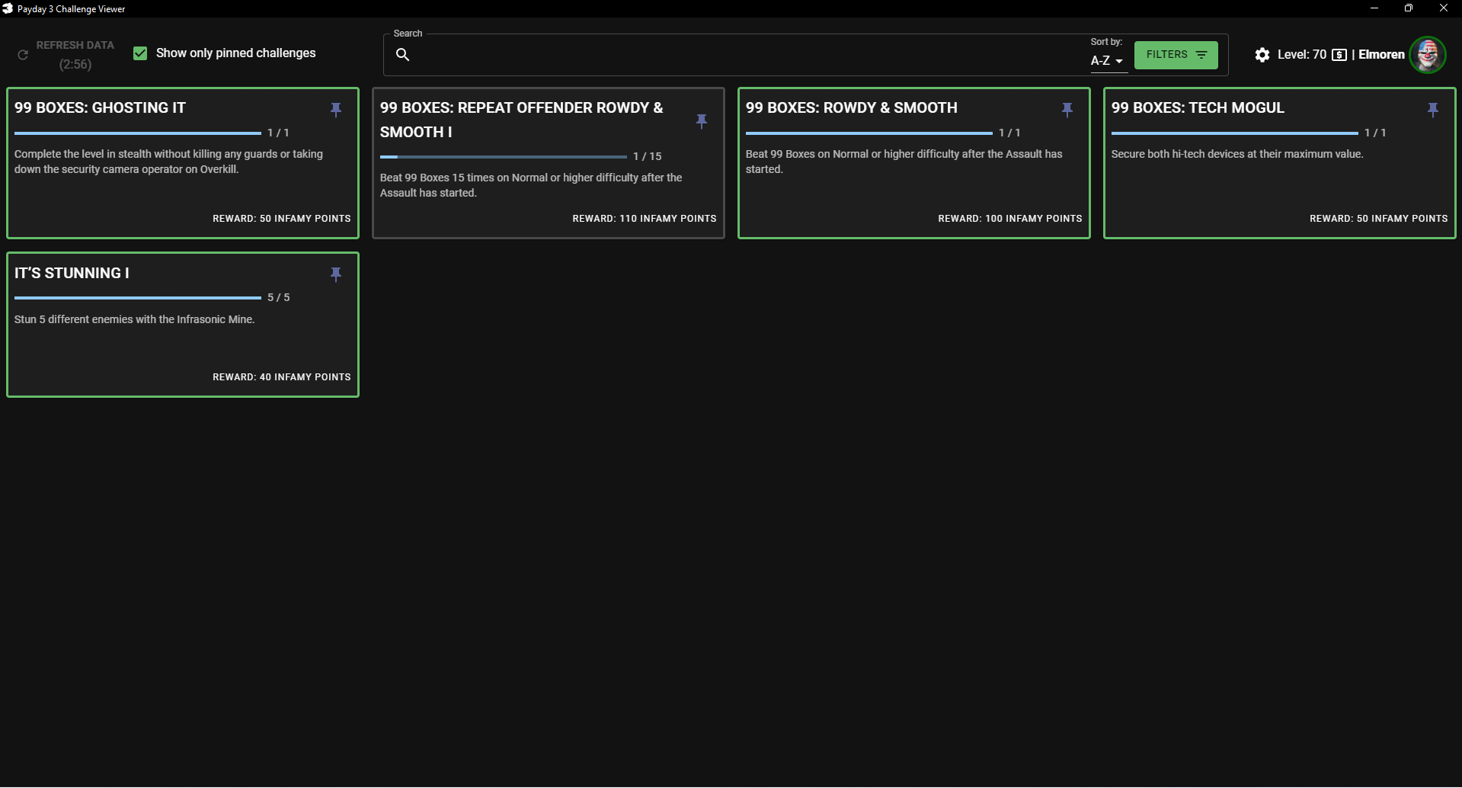The image size is (1462, 788).
Task: Click the Reward: 100 Infamy Points text
Action: pos(1010,219)
